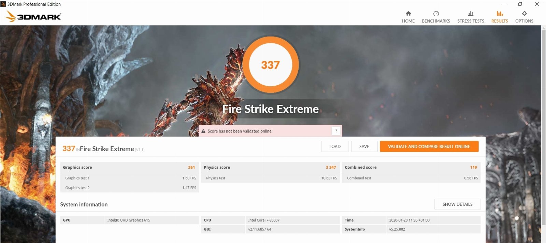Select the Graphics test 1 row label

77,178
